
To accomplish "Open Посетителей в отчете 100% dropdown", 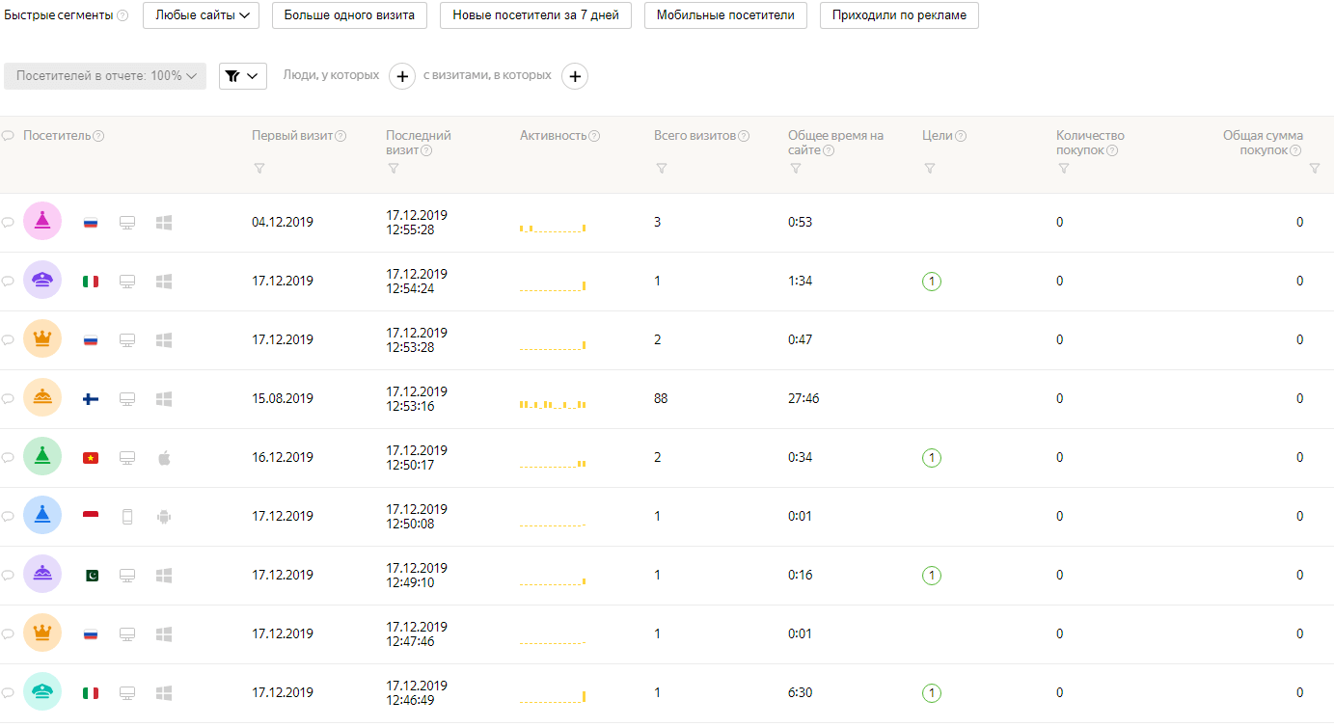I will click(x=105, y=76).
